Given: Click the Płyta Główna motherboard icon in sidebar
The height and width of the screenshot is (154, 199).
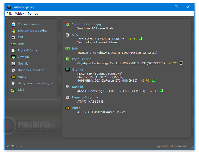Looking at the screenshot, I should [13, 51].
